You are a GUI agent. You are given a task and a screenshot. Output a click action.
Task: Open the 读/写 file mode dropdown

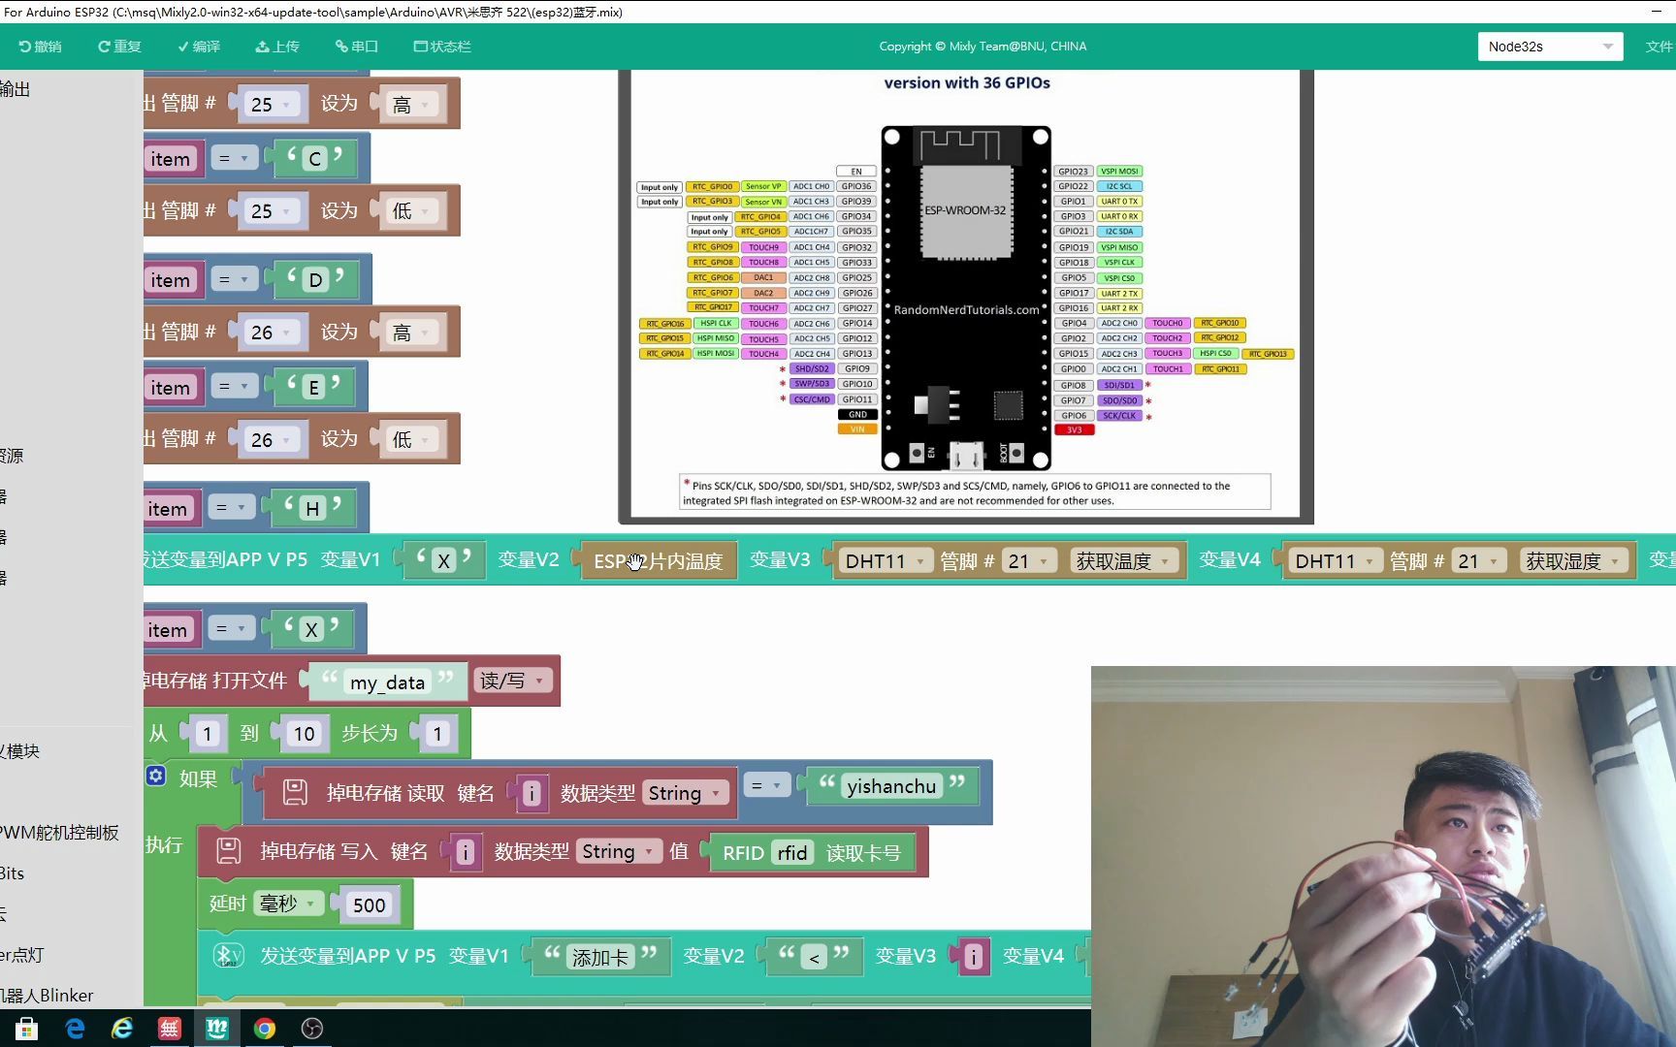pos(514,681)
